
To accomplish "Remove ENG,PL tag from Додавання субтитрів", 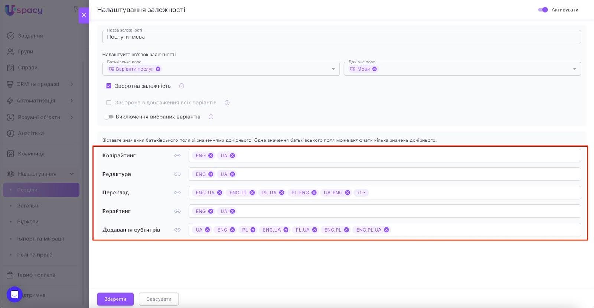I will click(346, 230).
